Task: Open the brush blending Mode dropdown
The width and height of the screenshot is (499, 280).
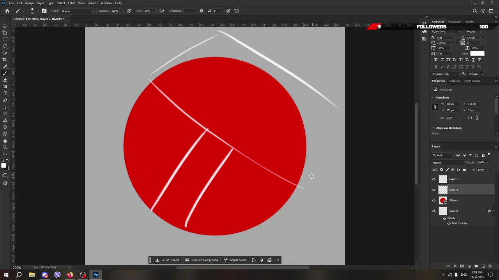Action: pyautogui.click(x=77, y=11)
